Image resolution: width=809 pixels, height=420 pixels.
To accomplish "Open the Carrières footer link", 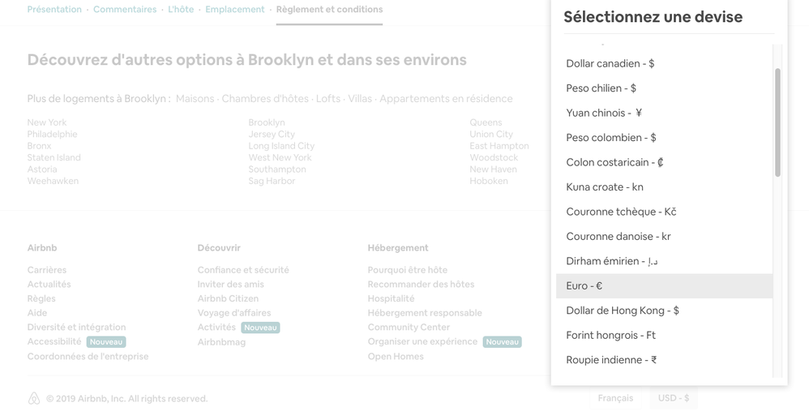I will pyautogui.click(x=47, y=270).
